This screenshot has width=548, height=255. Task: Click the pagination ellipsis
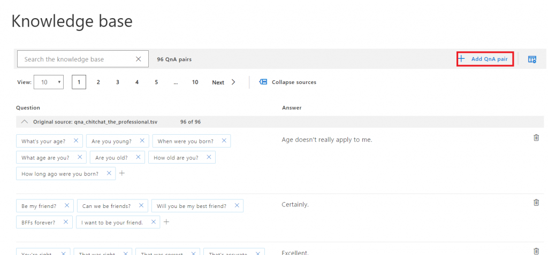coord(176,82)
